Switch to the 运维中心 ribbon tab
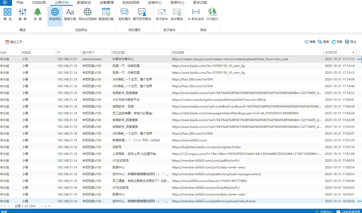The width and height of the screenshot is (362, 213). 155,3
